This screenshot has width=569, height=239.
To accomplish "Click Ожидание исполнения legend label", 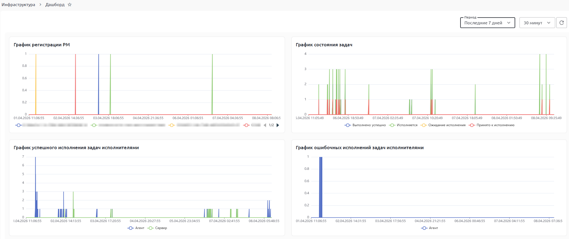I will tap(447, 125).
